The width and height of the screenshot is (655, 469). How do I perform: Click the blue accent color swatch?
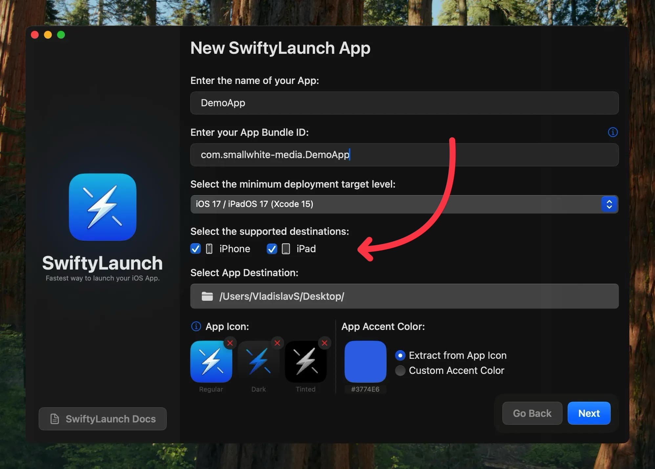click(x=365, y=362)
